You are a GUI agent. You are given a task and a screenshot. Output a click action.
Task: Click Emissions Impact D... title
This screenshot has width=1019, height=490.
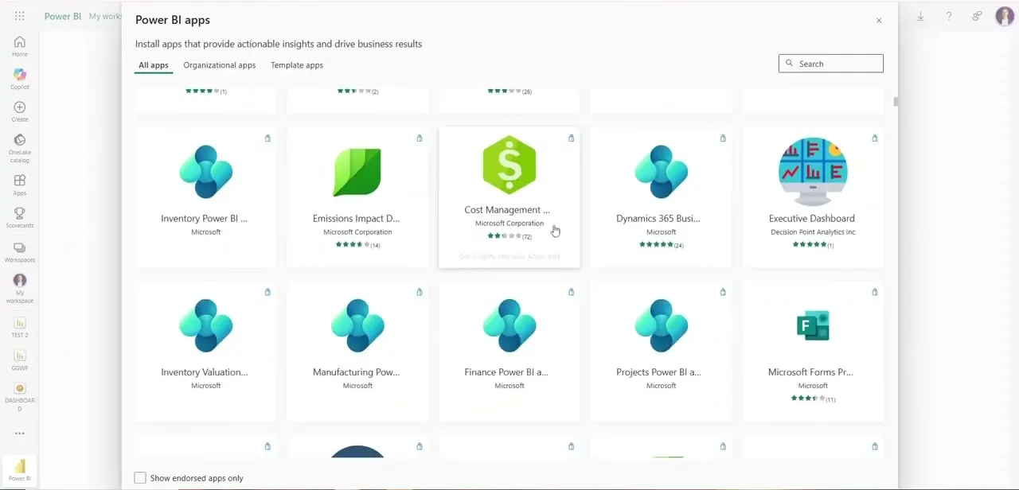[356, 219]
